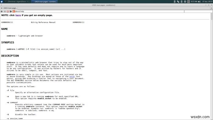Click 'The options are as follows:' line
Viewport: 213px width, 120px height.
tap(21, 86)
